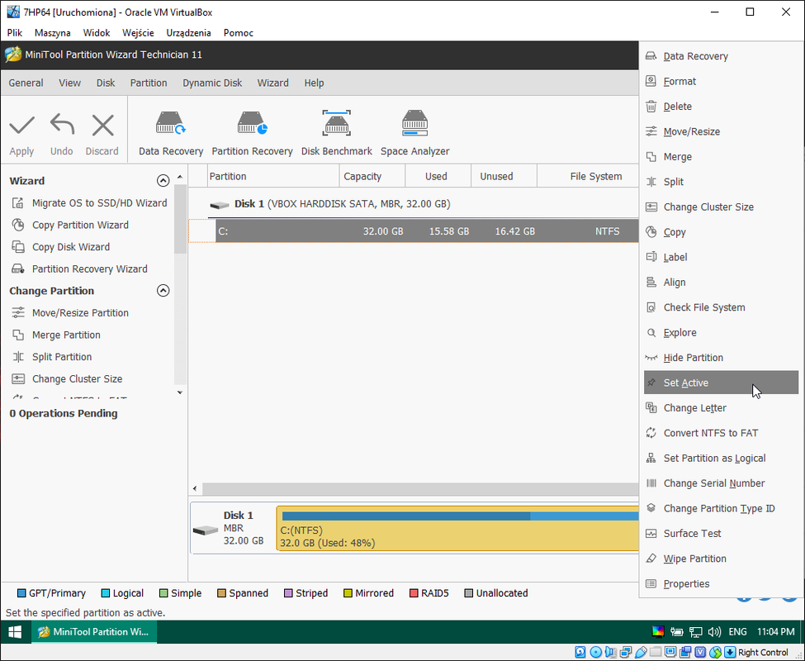Open the Disk menu
The image size is (805, 661).
106,83
